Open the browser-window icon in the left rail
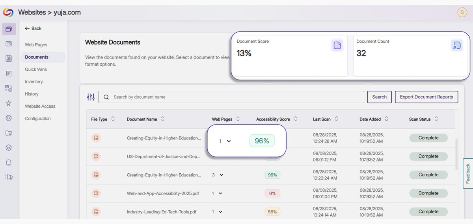 point(9,44)
